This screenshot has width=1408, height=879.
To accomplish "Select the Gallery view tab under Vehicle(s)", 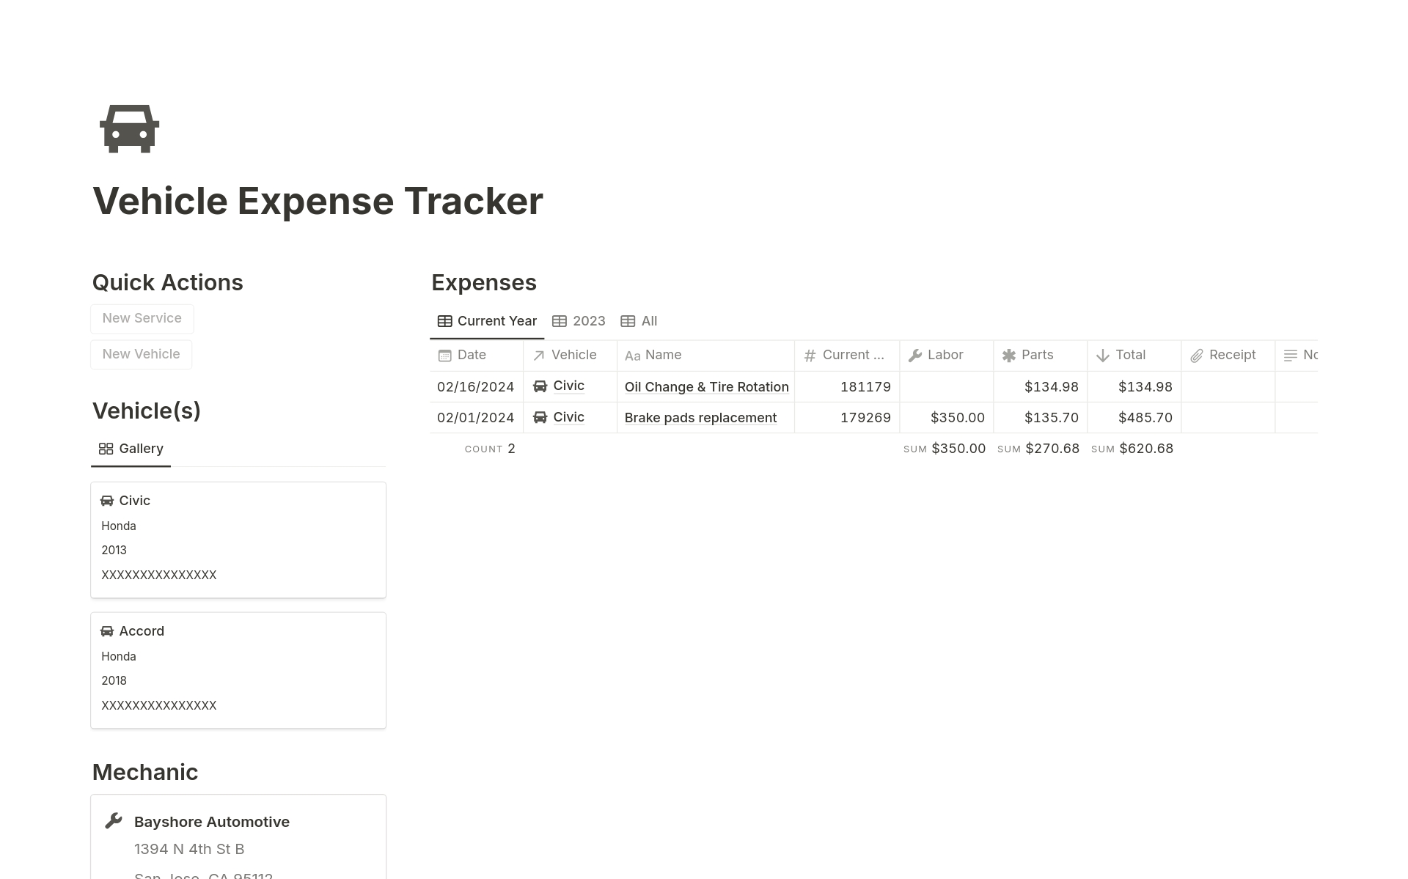I will (x=131, y=449).
